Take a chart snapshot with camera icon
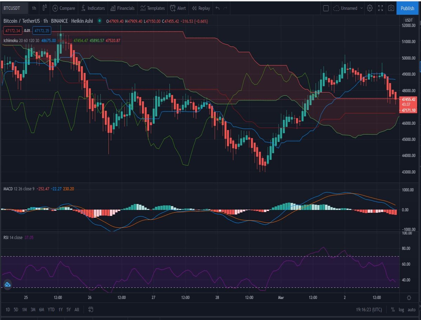 pos(391,8)
